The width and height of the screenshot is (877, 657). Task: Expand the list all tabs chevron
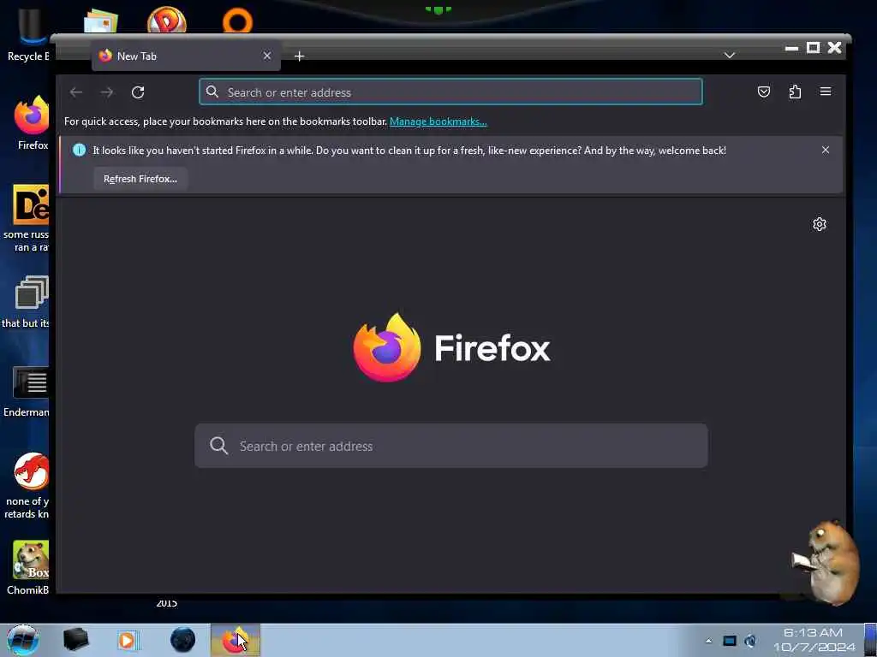[x=730, y=56]
